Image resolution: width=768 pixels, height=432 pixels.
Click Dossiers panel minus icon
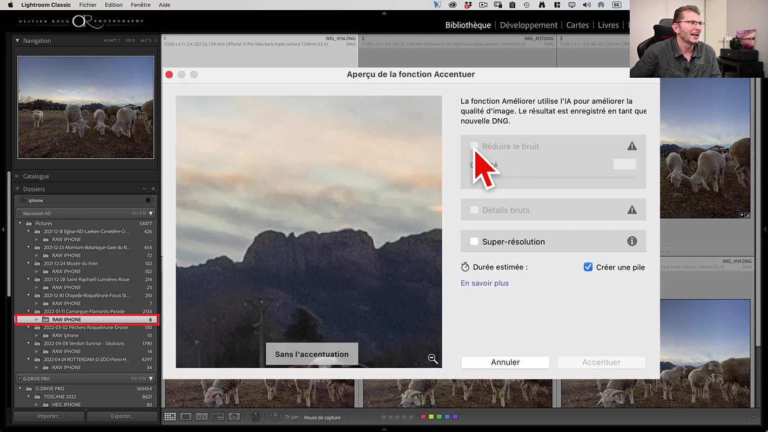pyautogui.click(x=144, y=189)
